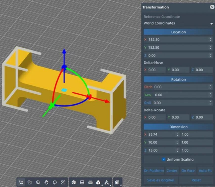The image size is (215, 187).
Task: Close the Transformation panel
Action: 212,7
